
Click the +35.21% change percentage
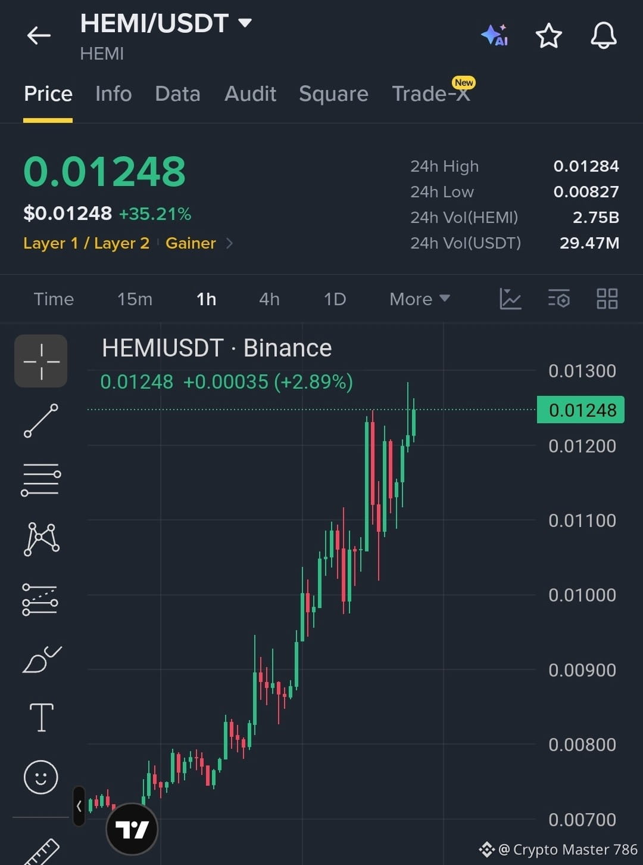click(x=155, y=214)
